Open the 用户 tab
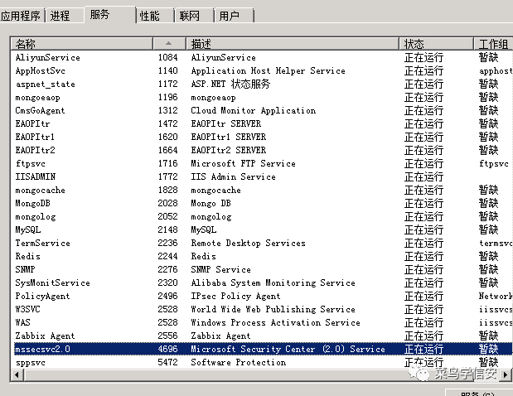The height and width of the screenshot is (396, 513). [x=234, y=16]
